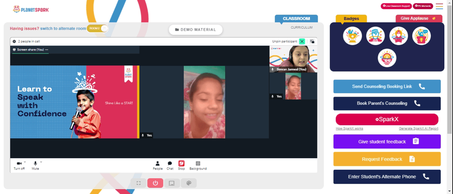Click Enter Student's Alternate Phone button
Viewport: 453px width, 194px height.
click(x=387, y=177)
